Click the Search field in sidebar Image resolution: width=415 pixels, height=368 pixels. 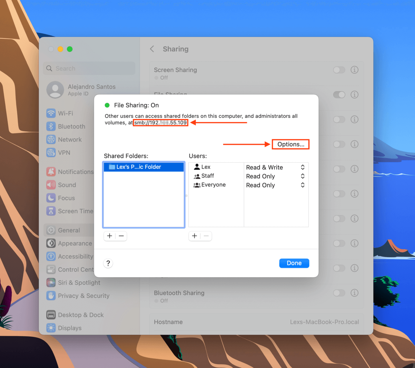pyautogui.click(x=89, y=68)
